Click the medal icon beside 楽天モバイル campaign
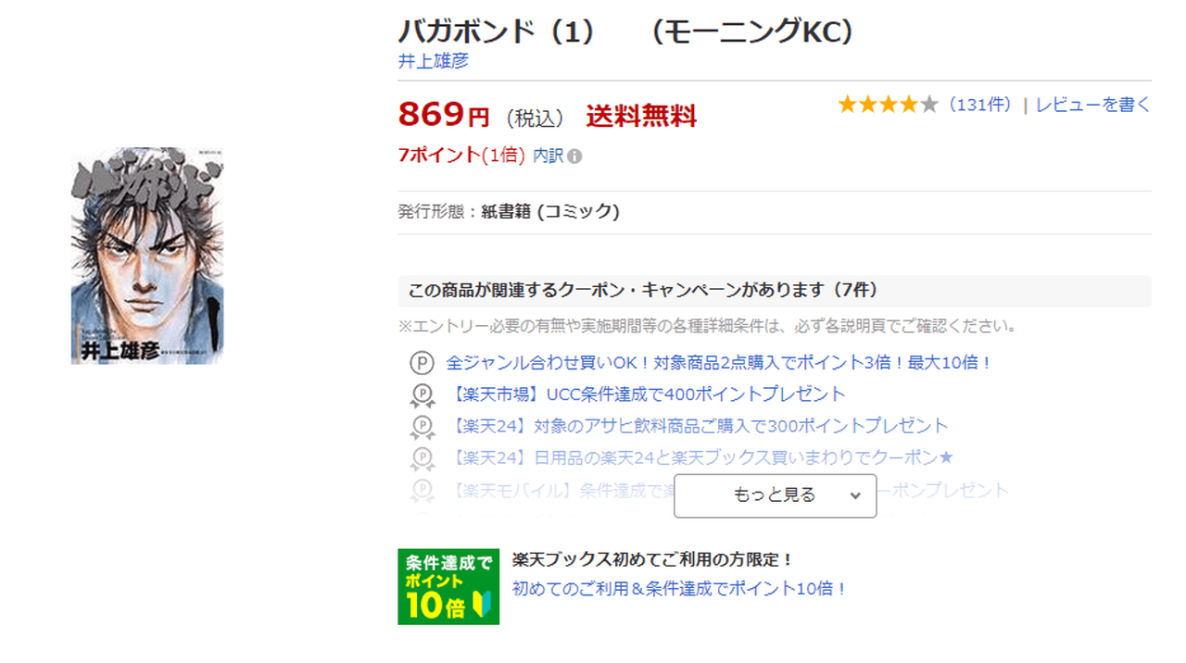1186x663 pixels. (x=422, y=489)
